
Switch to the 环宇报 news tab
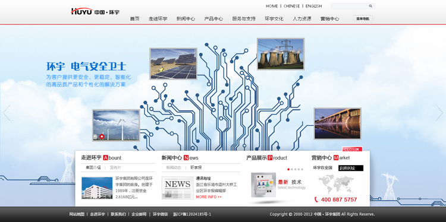(x=196, y=167)
